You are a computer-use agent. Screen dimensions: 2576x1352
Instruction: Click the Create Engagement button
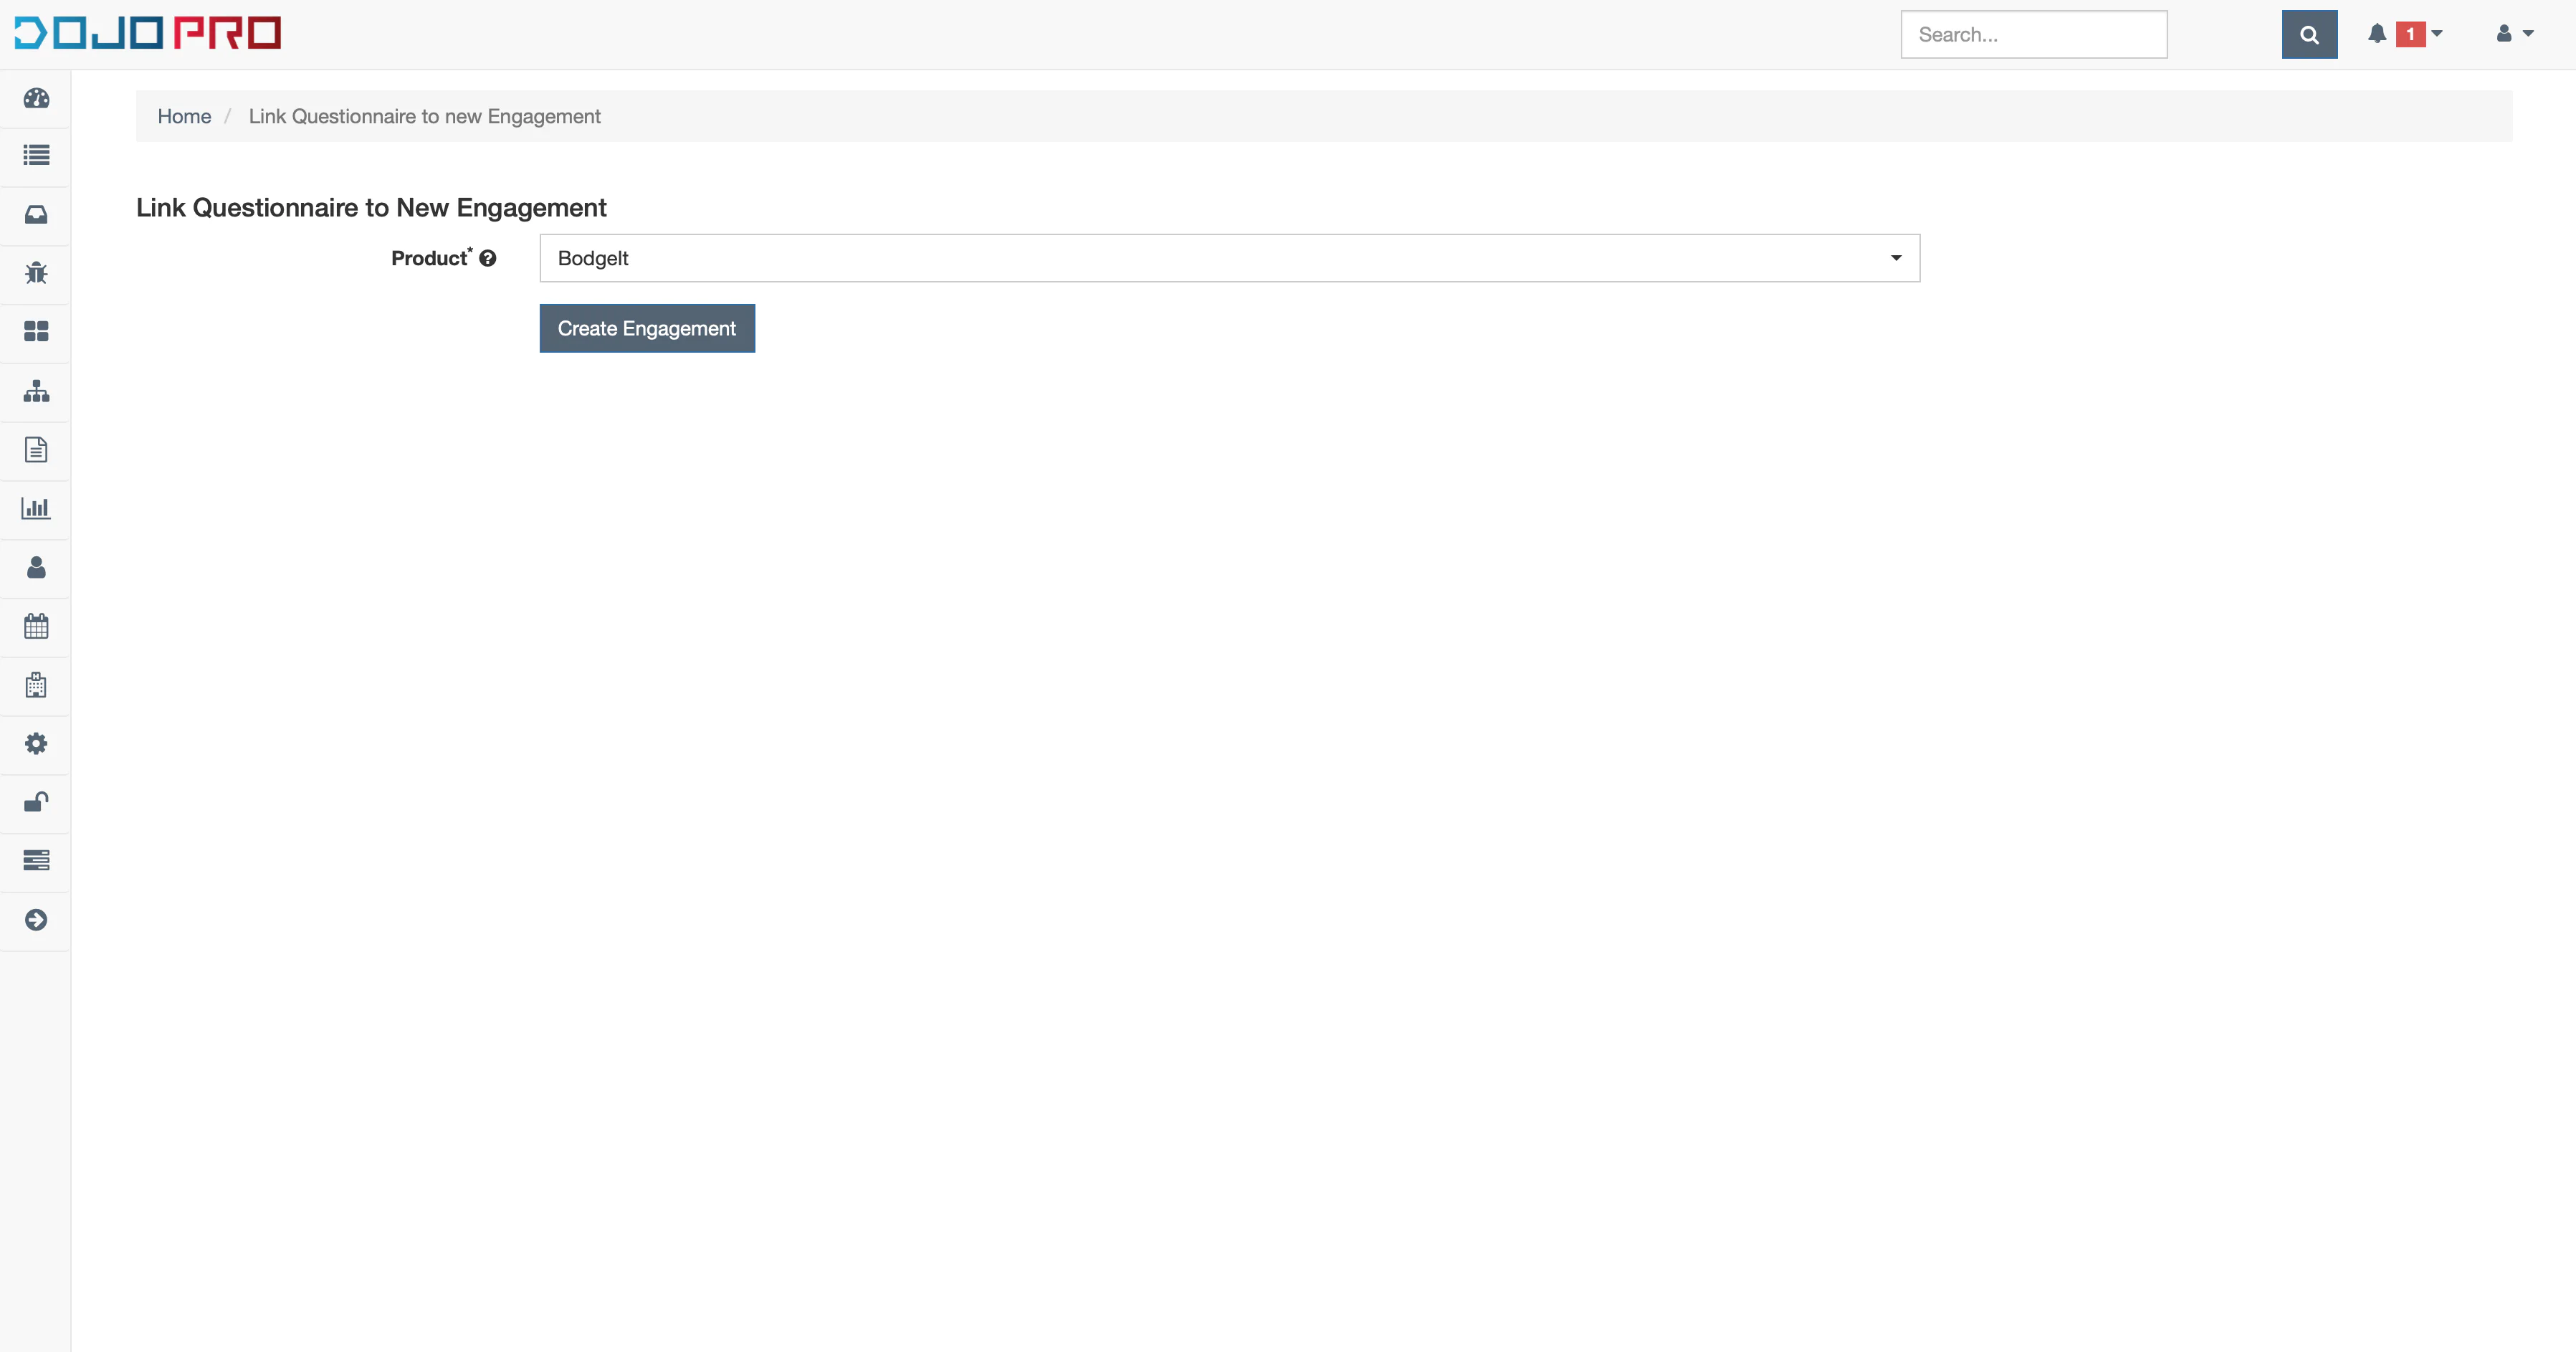(x=647, y=328)
